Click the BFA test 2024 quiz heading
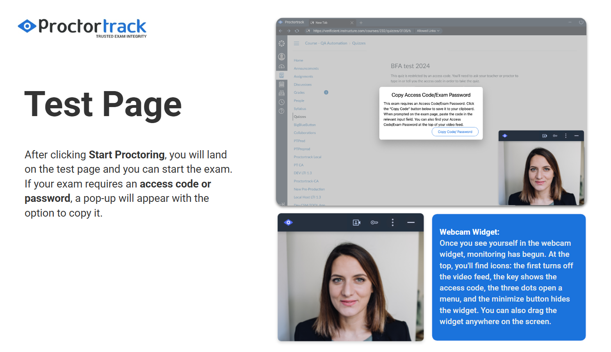This screenshot has width=611, height=352. pyautogui.click(x=410, y=66)
